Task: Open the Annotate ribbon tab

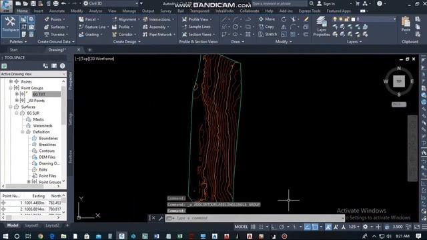Action: coord(57,11)
